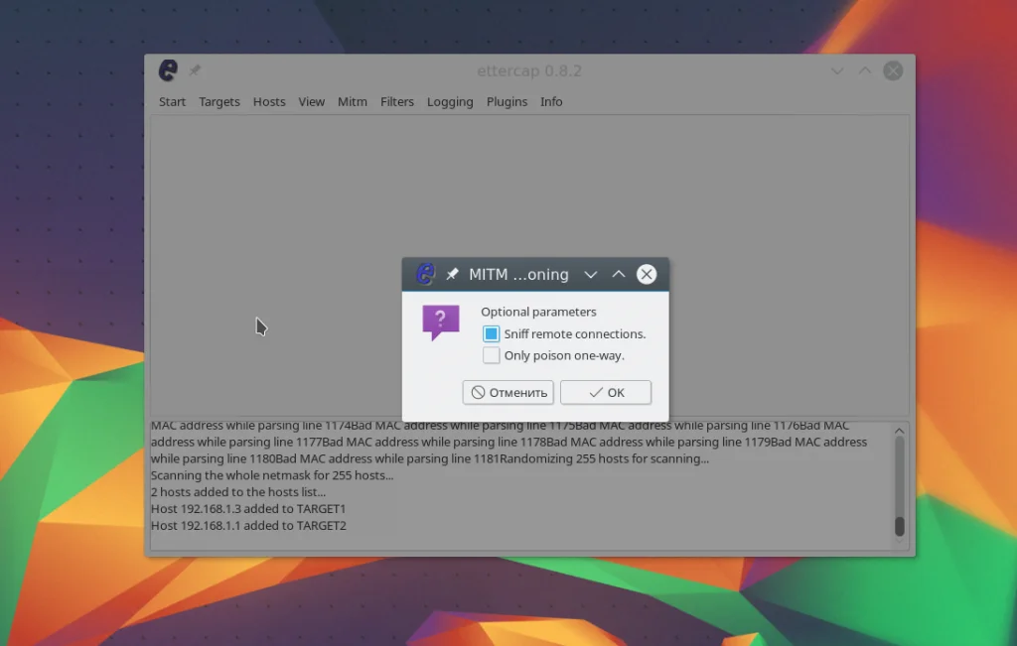1017x646 pixels.
Task: Open the Targets menu
Action: coord(219,102)
